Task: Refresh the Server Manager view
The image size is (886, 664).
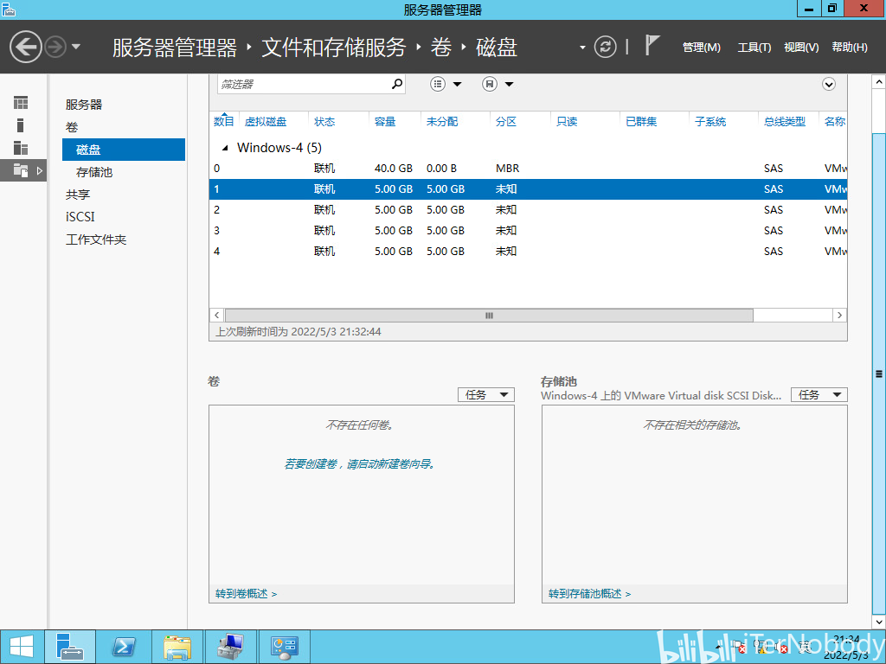Action: (605, 47)
